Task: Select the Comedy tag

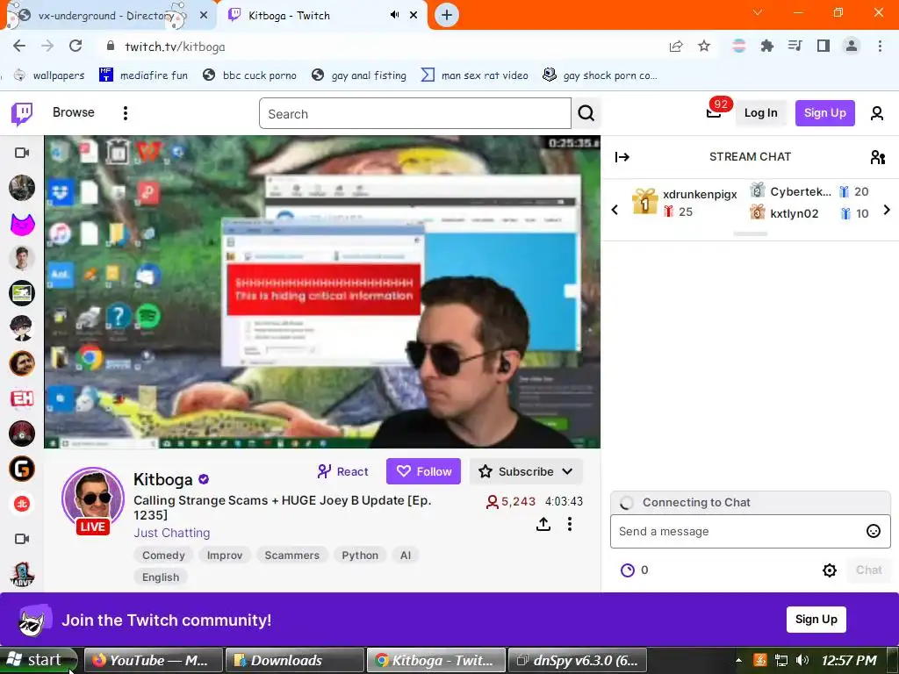Action: point(163,556)
